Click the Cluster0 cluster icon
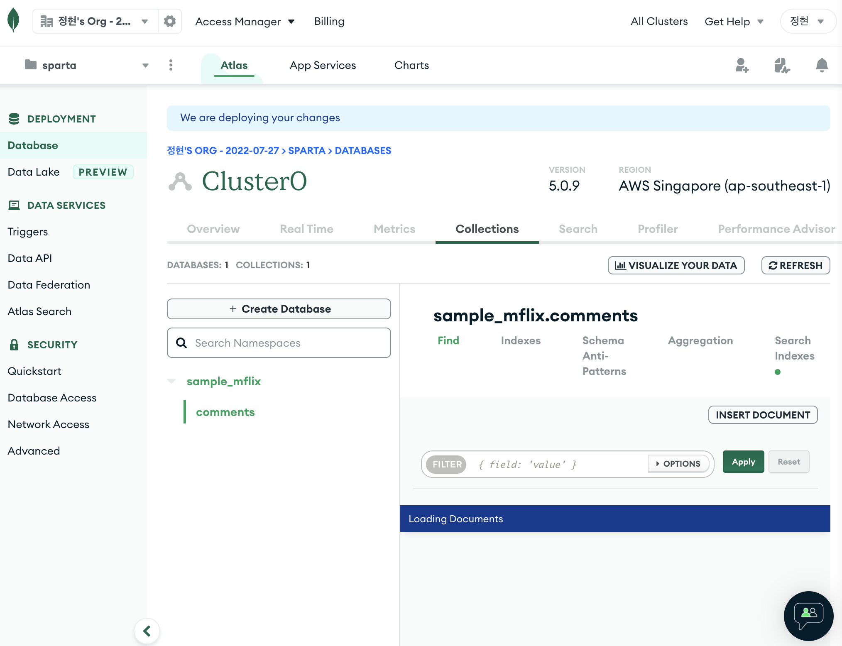Viewport: 842px width, 646px height. pyautogui.click(x=180, y=181)
